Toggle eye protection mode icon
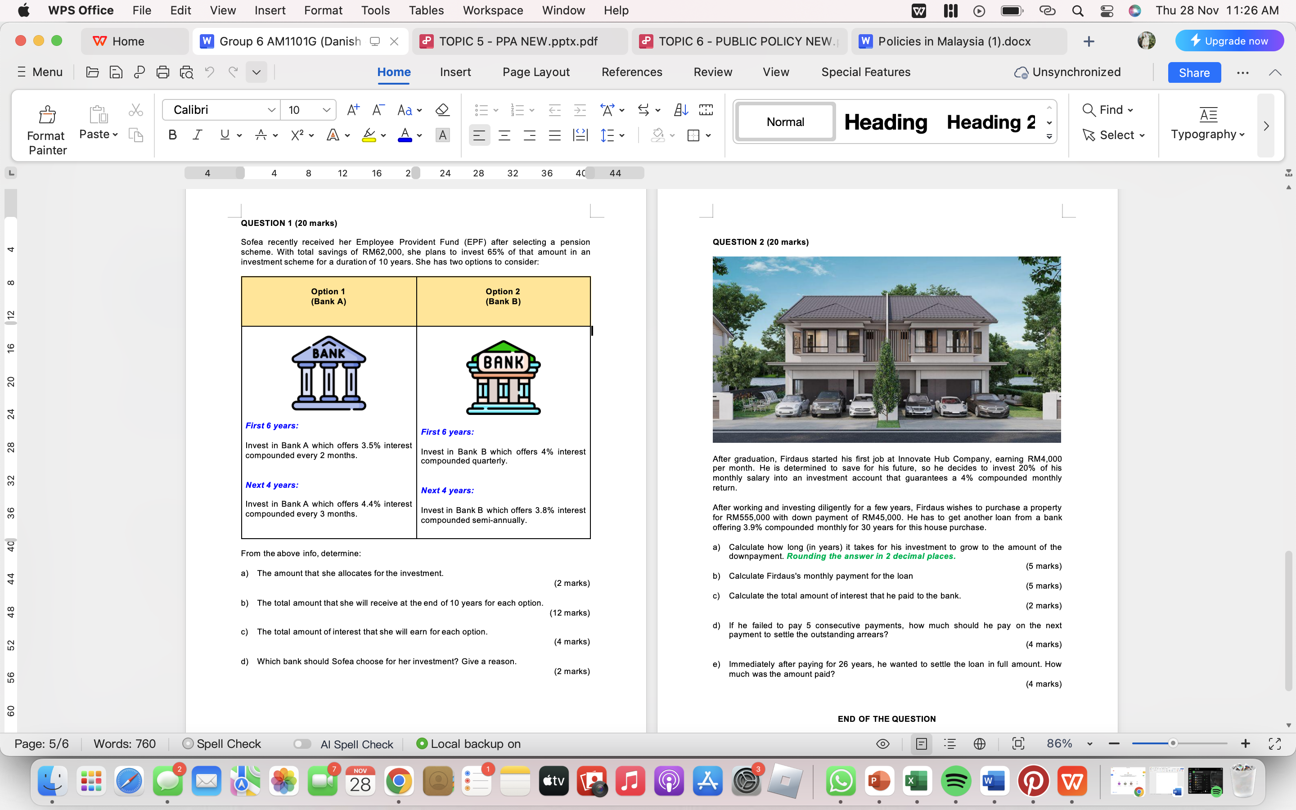This screenshot has height=810, width=1296. click(x=882, y=743)
